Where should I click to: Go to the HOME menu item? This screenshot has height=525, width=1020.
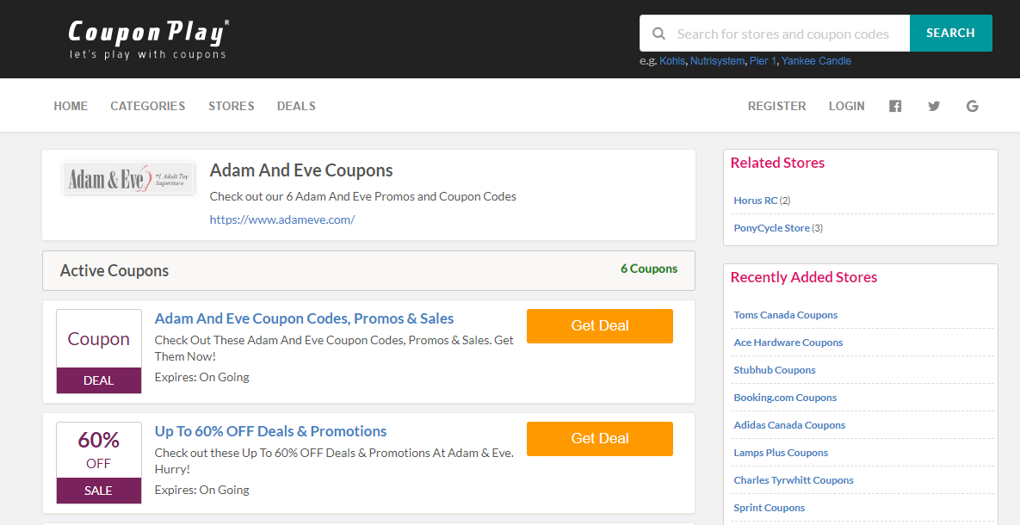pos(71,106)
